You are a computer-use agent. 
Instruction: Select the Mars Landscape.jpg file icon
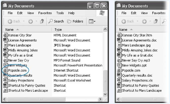119,45
